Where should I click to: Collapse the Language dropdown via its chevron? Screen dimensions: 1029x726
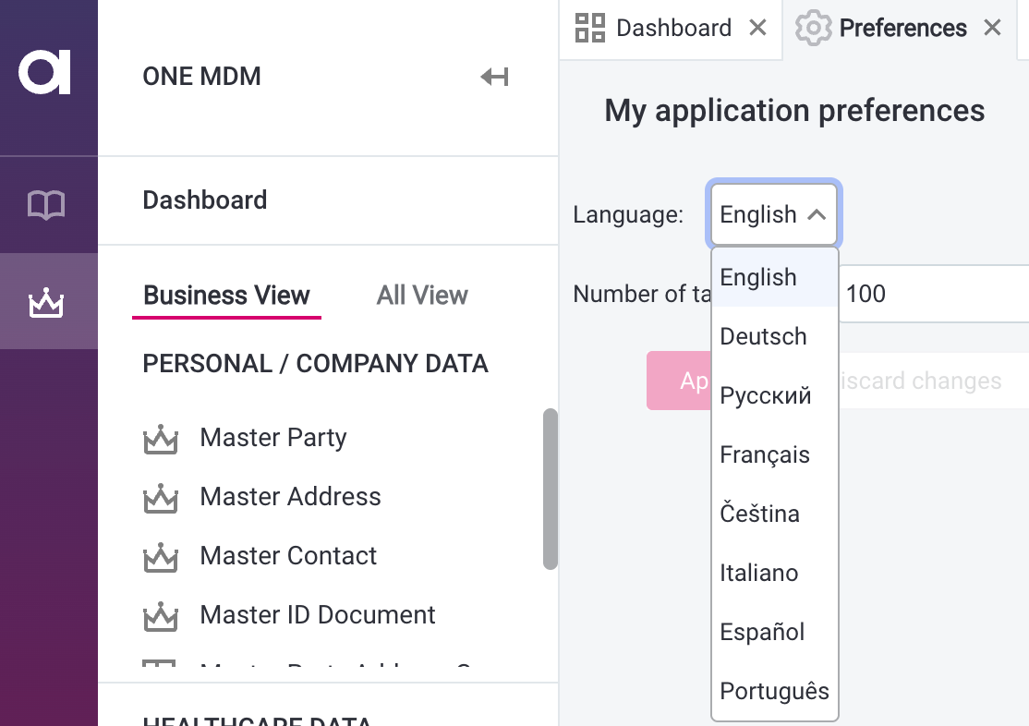818,214
